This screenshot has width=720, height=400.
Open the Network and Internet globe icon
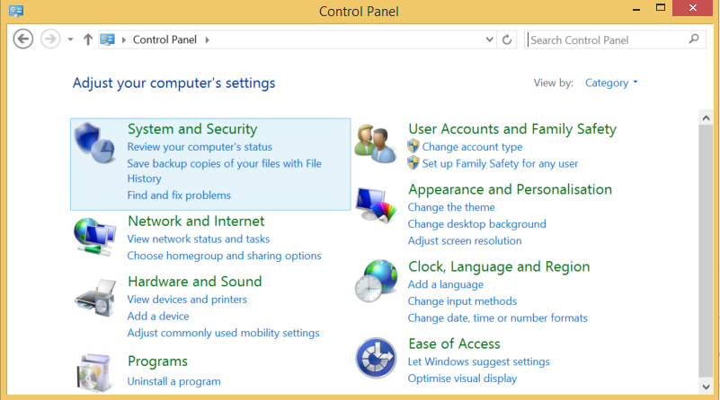95,237
